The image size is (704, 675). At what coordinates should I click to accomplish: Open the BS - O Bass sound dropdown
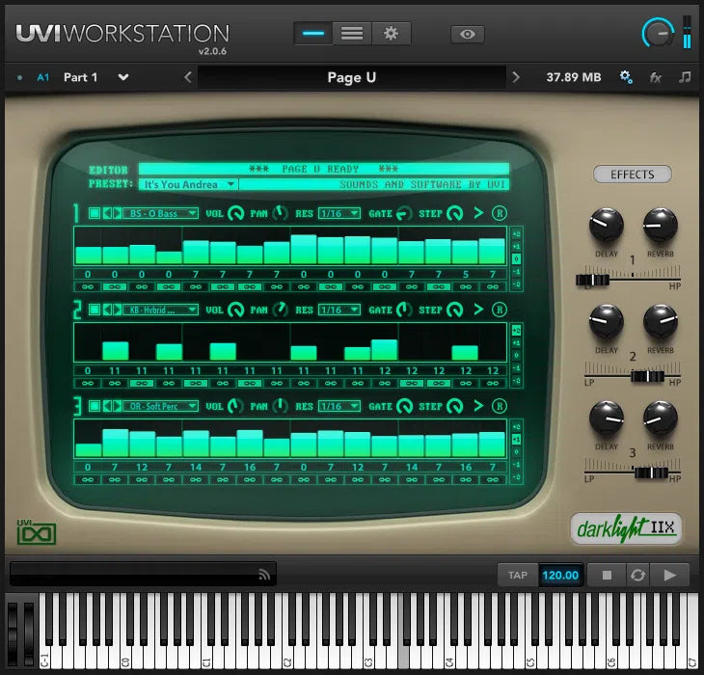pos(161,213)
